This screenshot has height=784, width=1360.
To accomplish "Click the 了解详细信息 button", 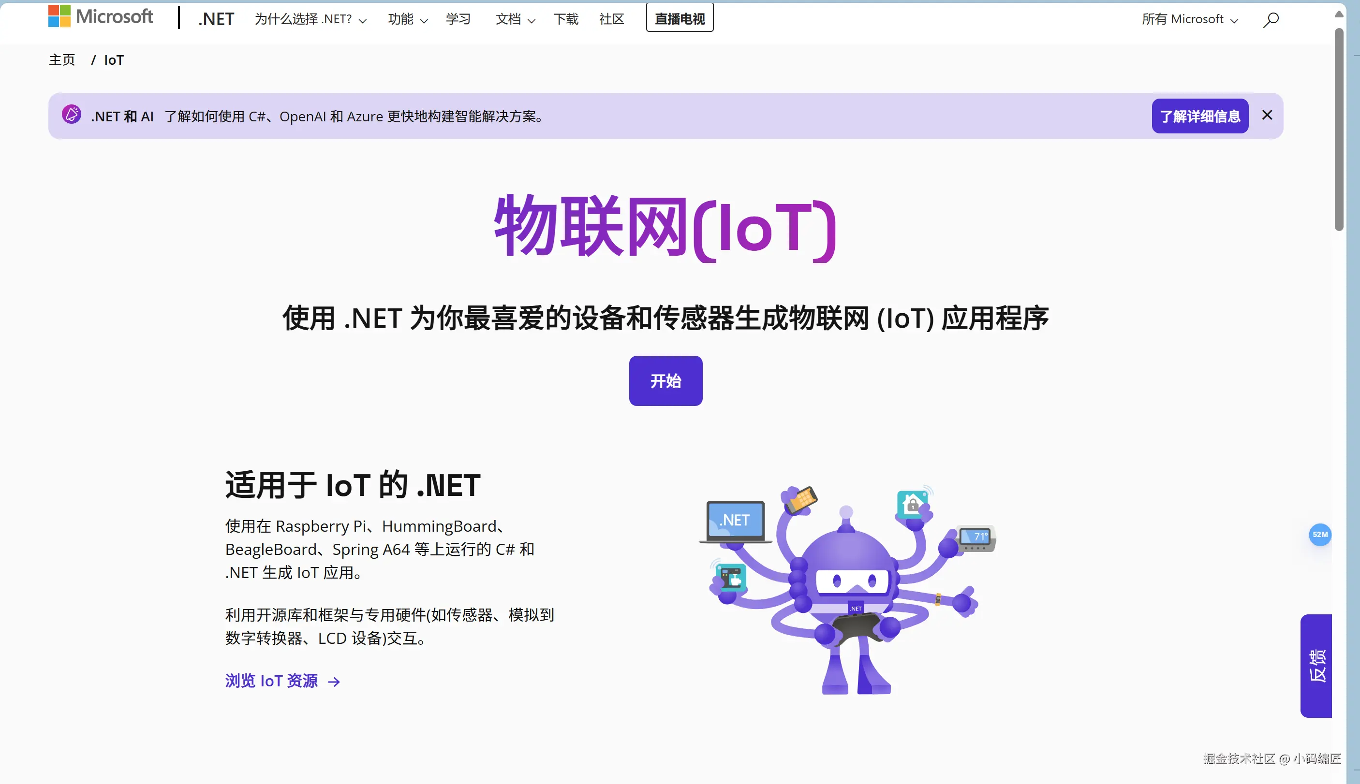I will point(1199,116).
